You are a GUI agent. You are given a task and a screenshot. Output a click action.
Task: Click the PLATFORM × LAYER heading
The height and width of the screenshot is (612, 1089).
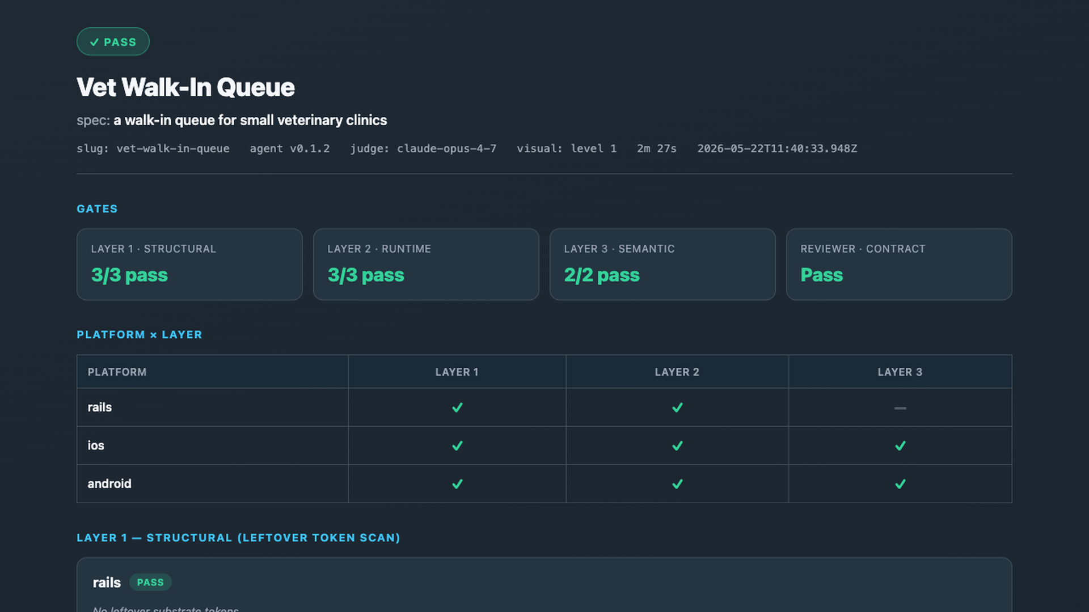140,334
